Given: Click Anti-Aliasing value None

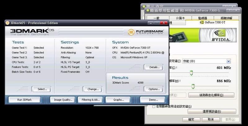Looking at the screenshot, I should (88, 53).
